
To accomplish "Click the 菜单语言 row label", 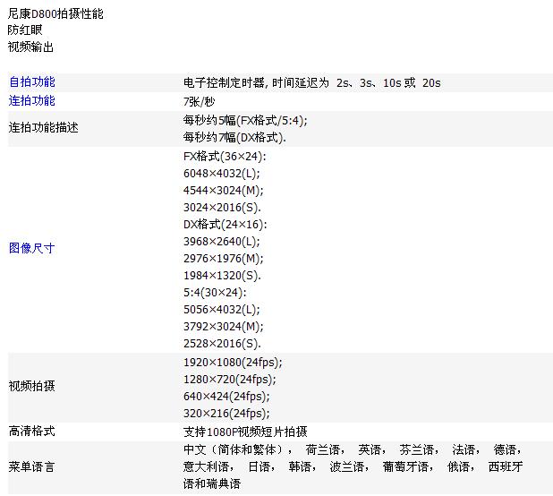I will click(31, 466).
